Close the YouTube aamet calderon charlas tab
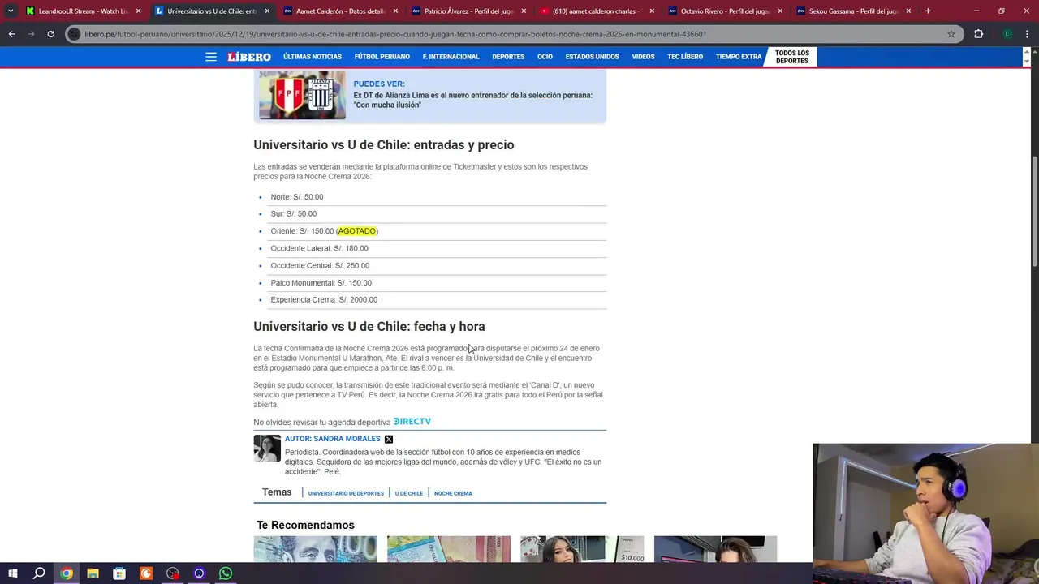This screenshot has height=584, width=1039. (652, 11)
